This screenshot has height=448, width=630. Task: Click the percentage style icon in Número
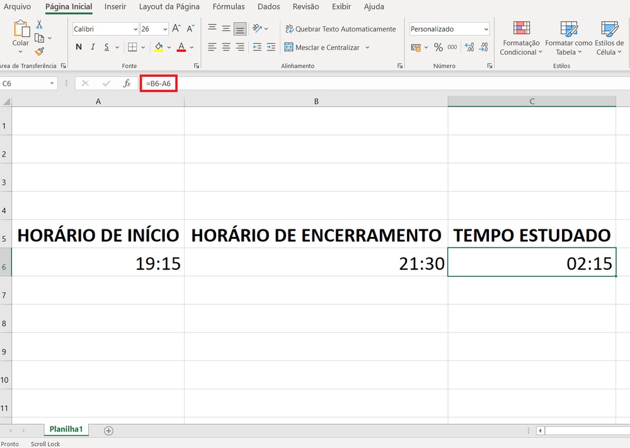(439, 47)
